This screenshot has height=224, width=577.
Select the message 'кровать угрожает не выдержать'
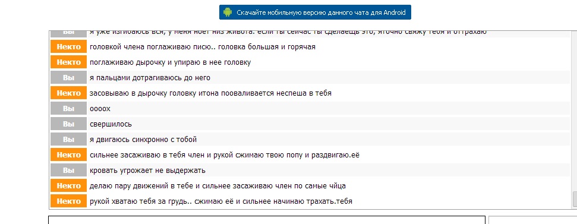(x=147, y=171)
